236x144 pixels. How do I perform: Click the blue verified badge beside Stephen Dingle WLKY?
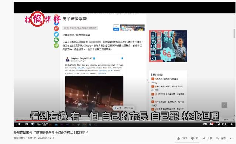coord(94,58)
